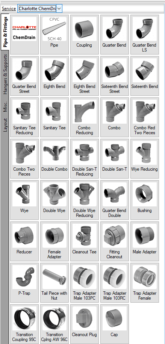
Task: Select the Eighth Bend Street fitting
Action: (84, 76)
